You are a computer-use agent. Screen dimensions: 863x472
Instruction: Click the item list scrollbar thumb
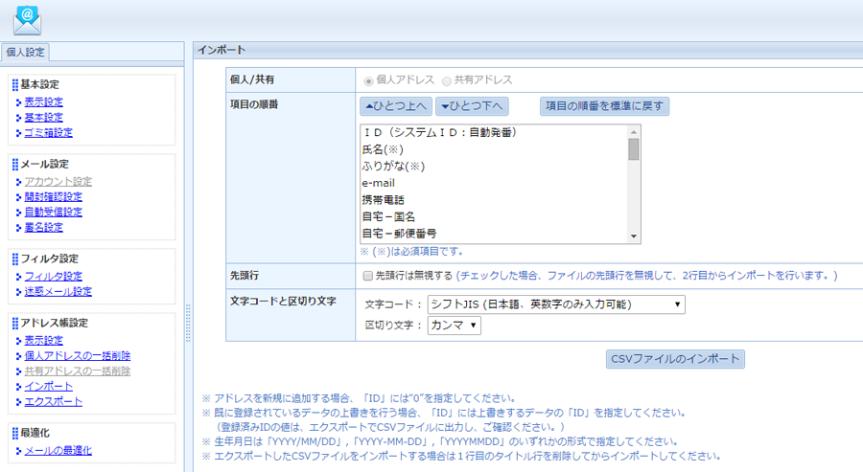pyautogui.click(x=634, y=148)
